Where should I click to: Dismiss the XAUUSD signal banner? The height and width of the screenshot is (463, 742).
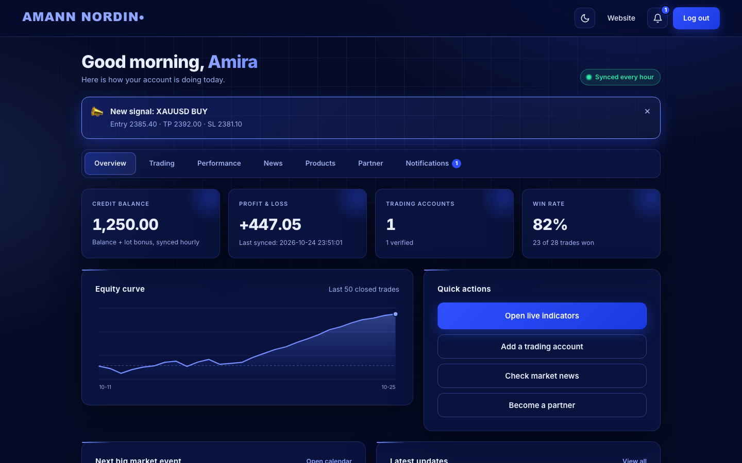(647, 111)
